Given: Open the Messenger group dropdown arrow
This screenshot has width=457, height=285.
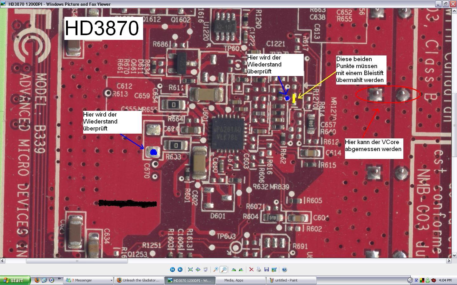Looking at the screenshot, I should click(x=111, y=280).
